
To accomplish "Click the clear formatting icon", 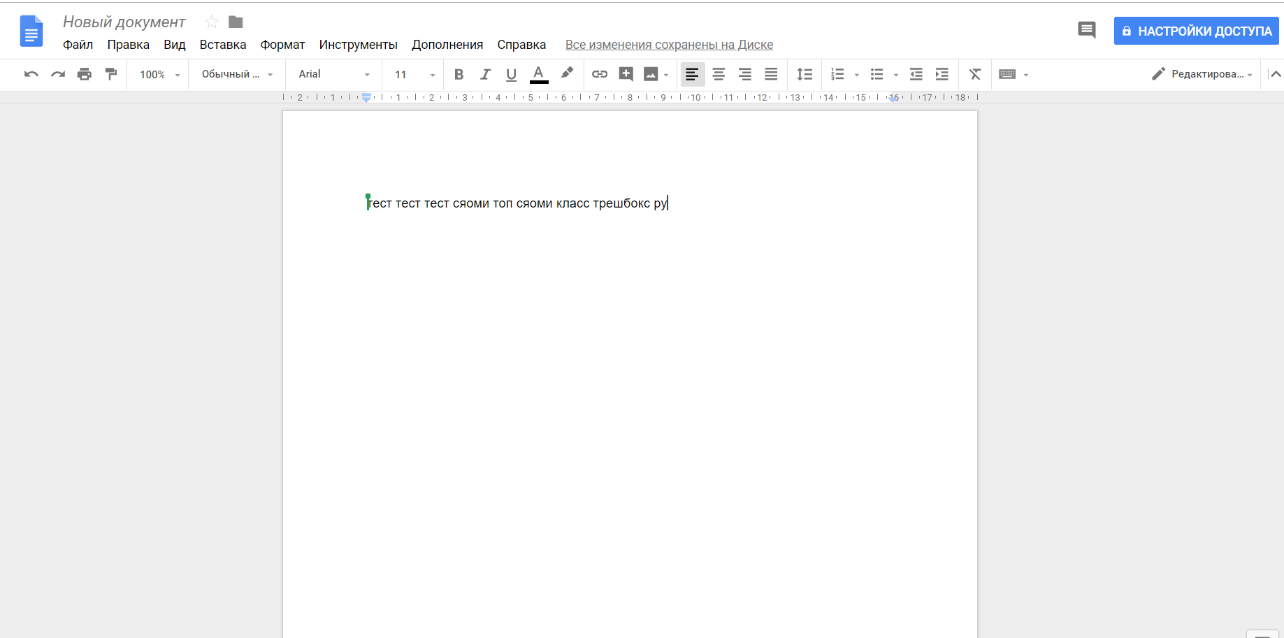I will [x=975, y=74].
